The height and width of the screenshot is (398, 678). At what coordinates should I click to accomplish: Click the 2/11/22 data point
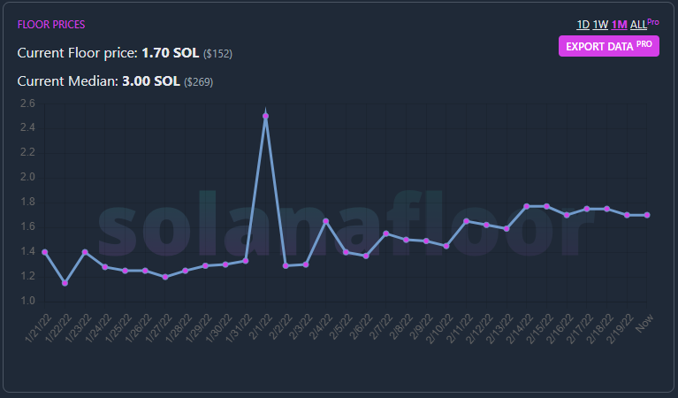[467, 221]
